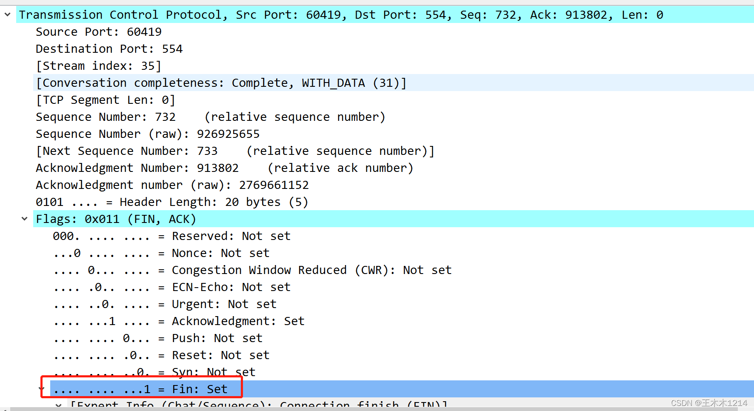Click the highlighted Fin: Set row
Screen dimensions: 754x411
[x=402, y=389]
